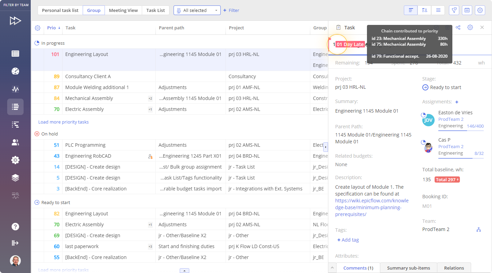This screenshot has width=492, height=273.
Task: Click the up-arrow handle at table bottom
Action: click(x=184, y=271)
